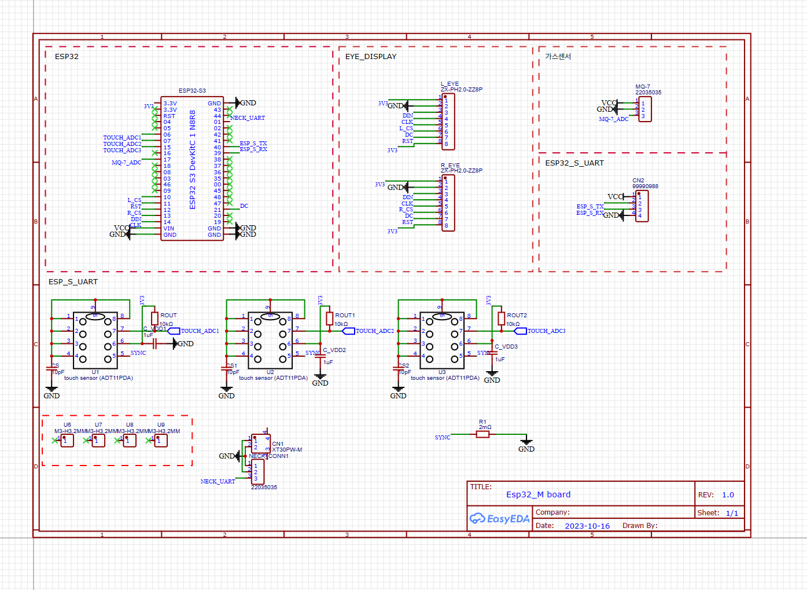Select the GND symbol below capacitor C_VDD2
This screenshot has height=590, width=807.
320,379
